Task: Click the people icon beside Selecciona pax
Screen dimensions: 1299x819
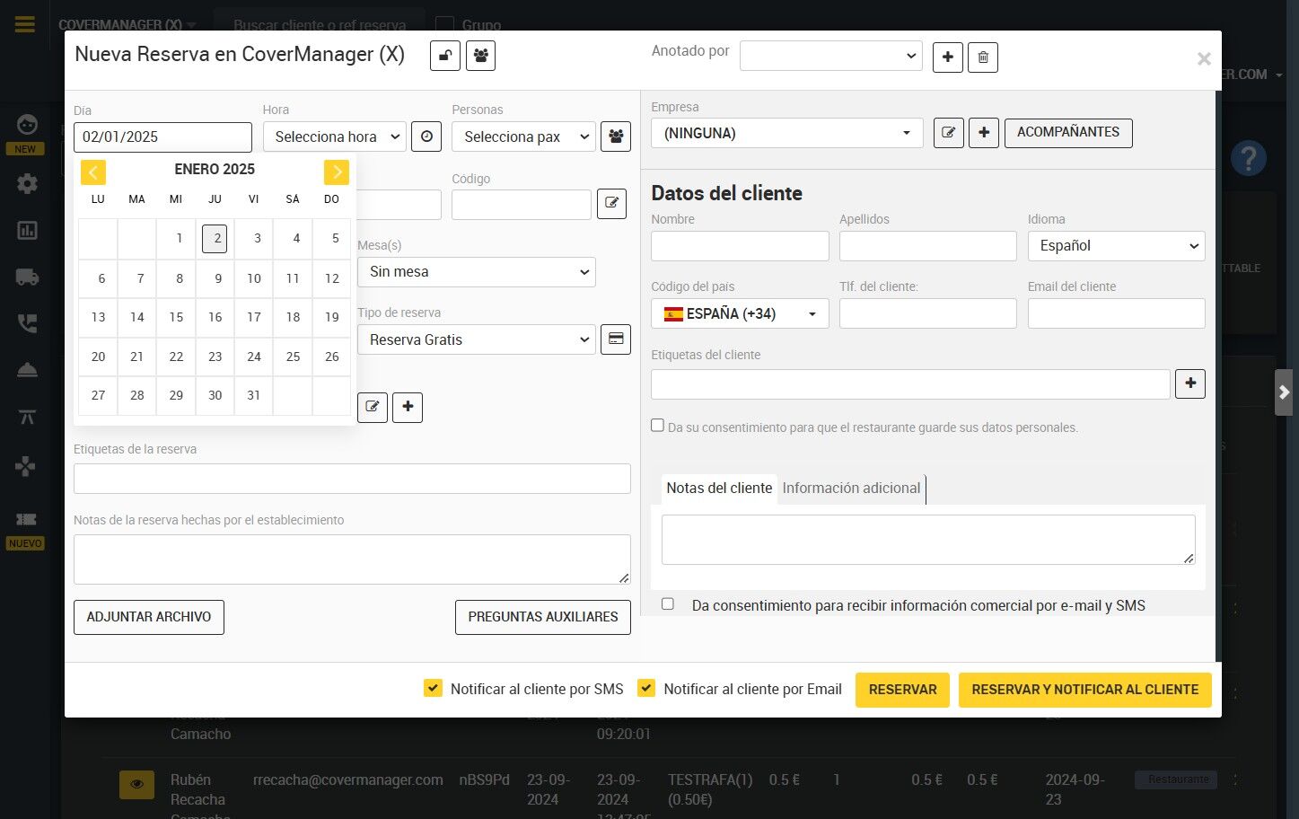Action: [616, 136]
